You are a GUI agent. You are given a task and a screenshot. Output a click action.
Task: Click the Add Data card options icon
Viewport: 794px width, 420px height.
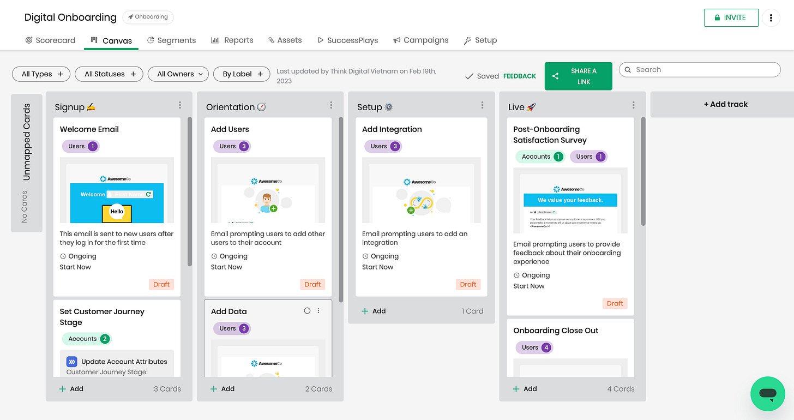318,311
